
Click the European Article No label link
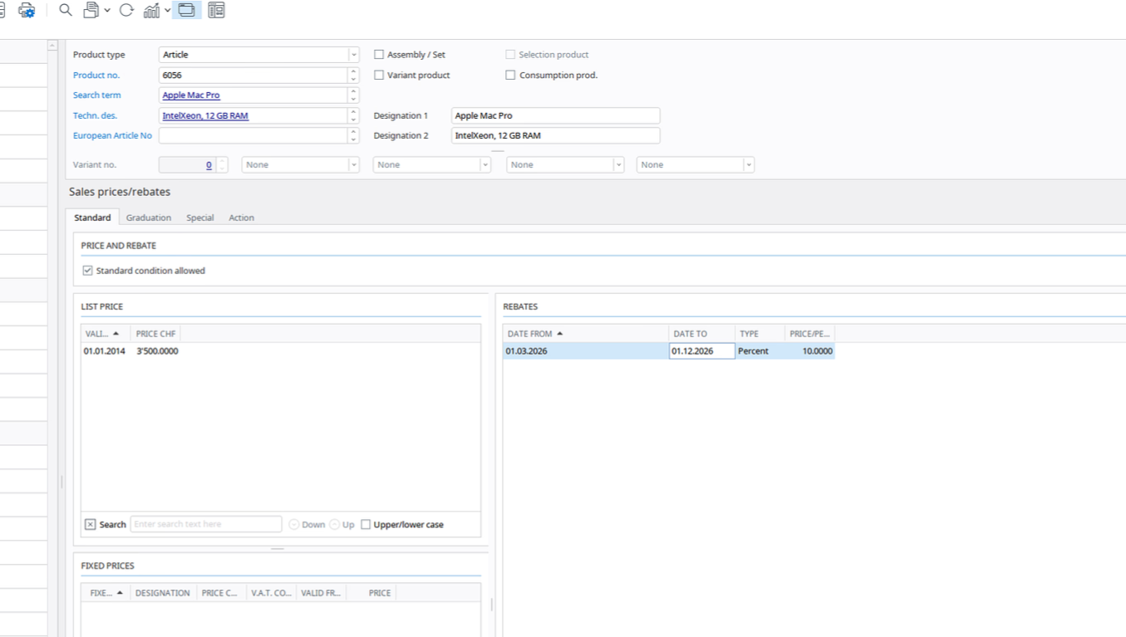tap(112, 135)
